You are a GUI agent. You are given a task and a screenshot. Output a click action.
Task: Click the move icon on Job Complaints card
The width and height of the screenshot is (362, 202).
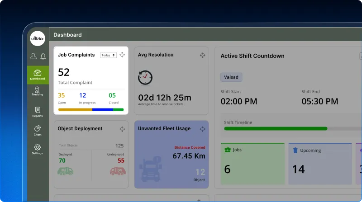tap(122, 55)
